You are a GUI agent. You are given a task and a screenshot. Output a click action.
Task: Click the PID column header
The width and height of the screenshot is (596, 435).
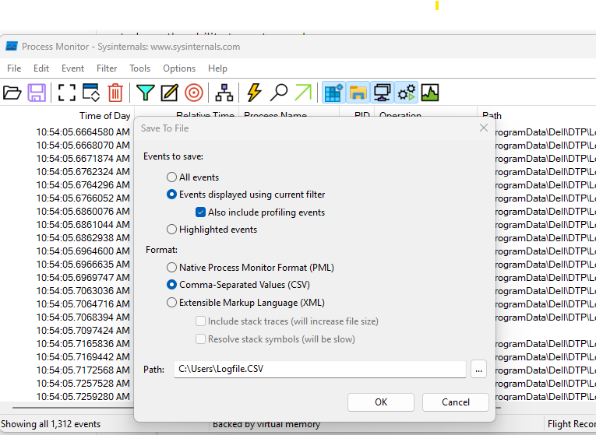pos(361,114)
